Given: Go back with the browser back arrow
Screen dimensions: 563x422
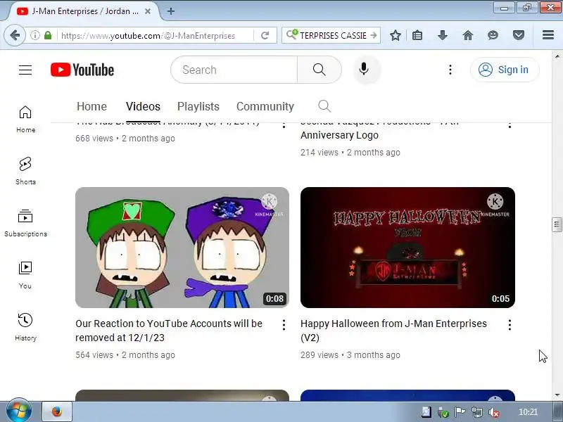Looking at the screenshot, I should click(x=15, y=35).
